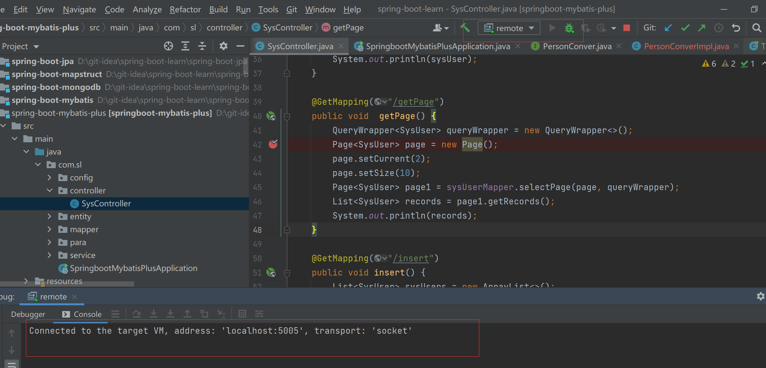
Task: Stop the process using the red square icon
Action: pos(626,28)
